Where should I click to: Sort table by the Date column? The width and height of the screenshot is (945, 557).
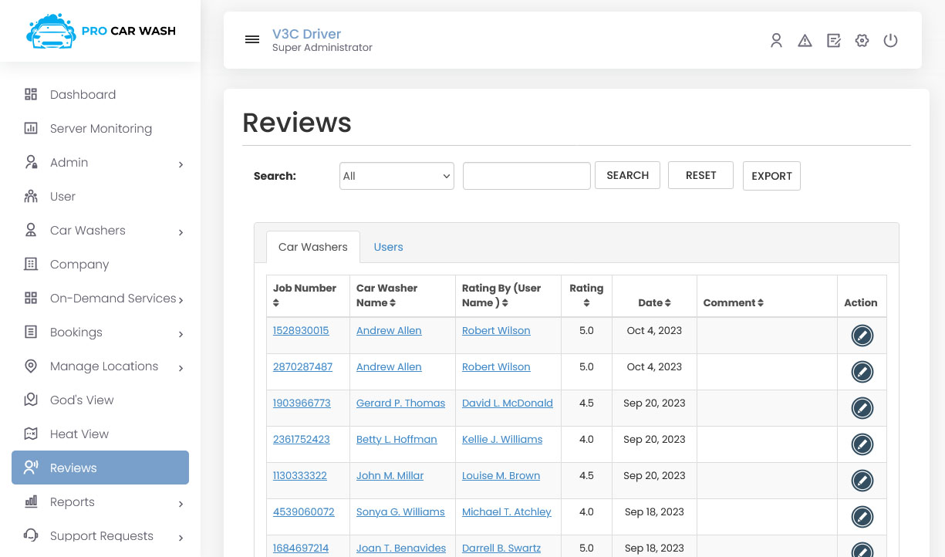click(x=654, y=302)
